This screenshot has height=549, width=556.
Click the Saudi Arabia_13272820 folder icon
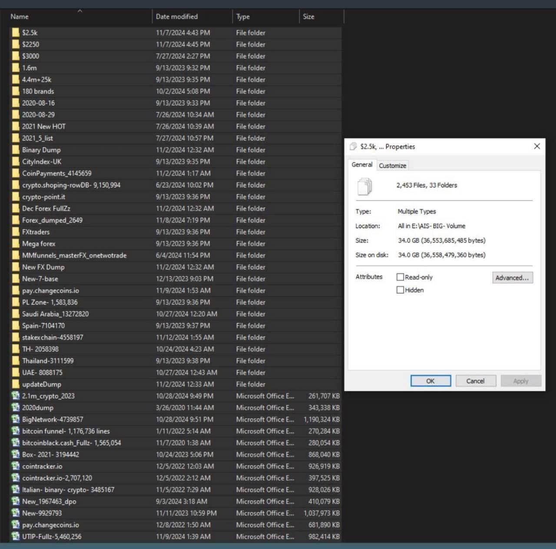point(16,314)
